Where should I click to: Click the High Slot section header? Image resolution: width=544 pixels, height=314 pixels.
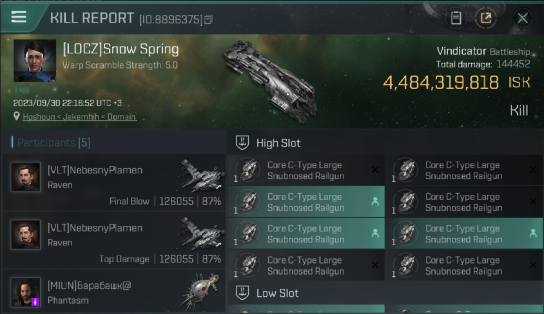pos(278,143)
